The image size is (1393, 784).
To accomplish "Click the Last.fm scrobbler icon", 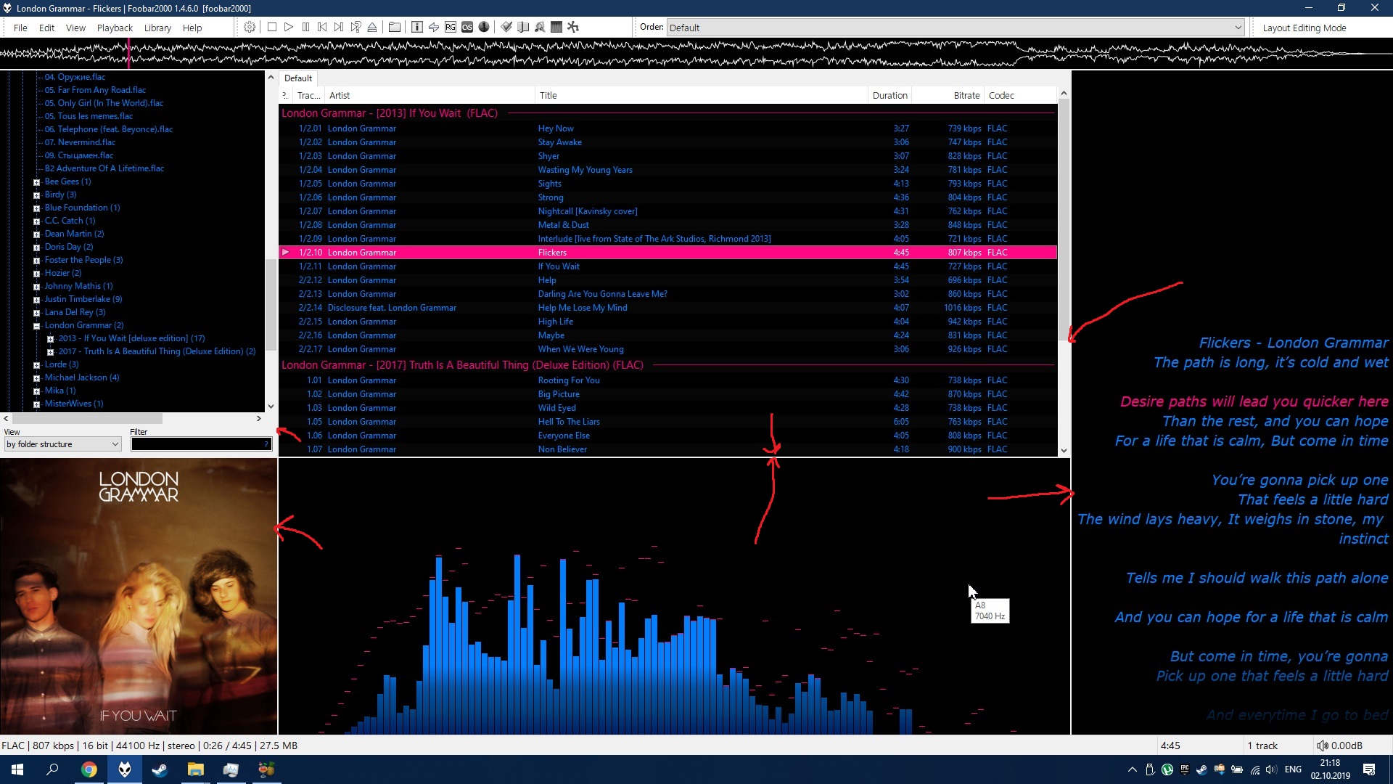I will (x=467, y=28).
